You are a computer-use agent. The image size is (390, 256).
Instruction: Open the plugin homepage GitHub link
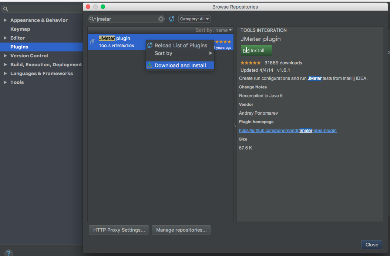coord(288,130)
